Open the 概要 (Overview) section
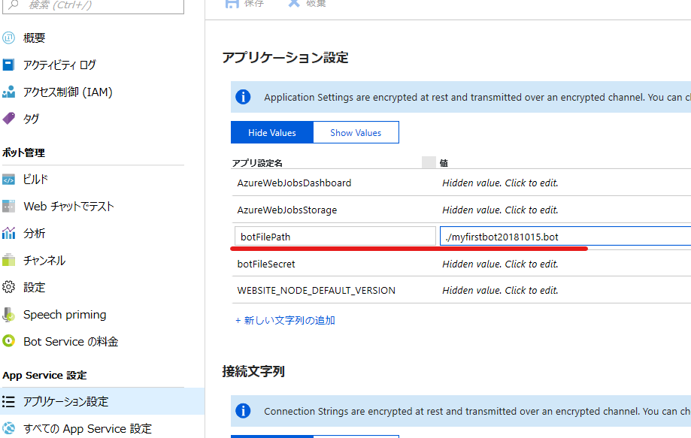691x438 pixels. click(37, 37)
